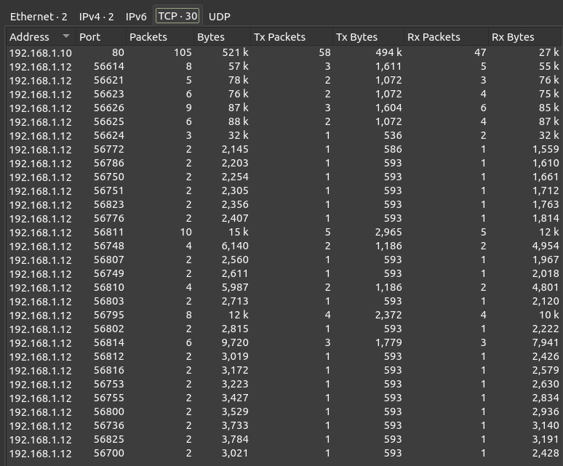This screenshot has width=563, height=466.
Task: Sort table by Bytes column
Action: tap(211, 36)
